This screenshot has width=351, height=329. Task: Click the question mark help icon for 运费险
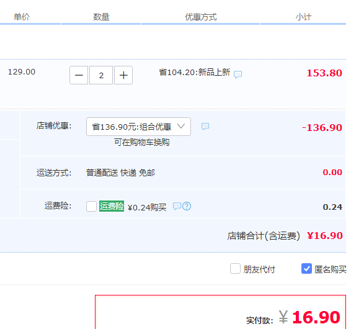point(187,206)
